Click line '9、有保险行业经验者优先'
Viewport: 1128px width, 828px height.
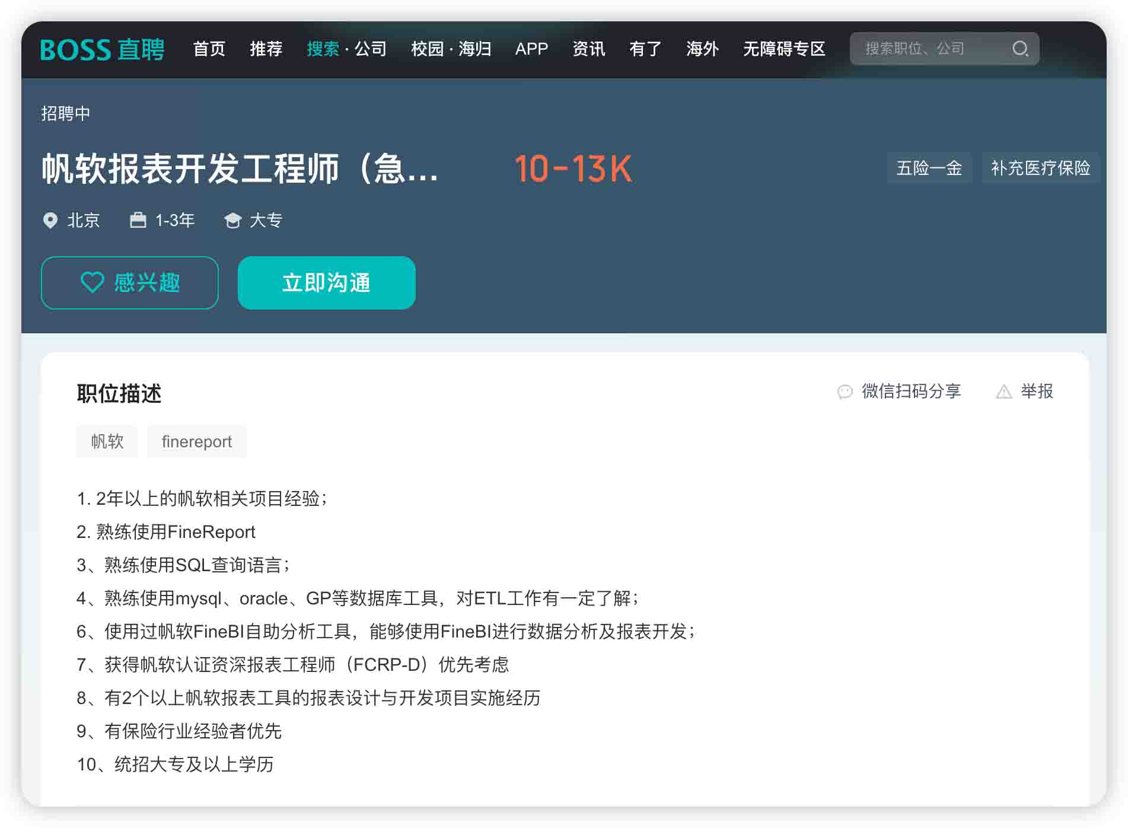[179, 731]
